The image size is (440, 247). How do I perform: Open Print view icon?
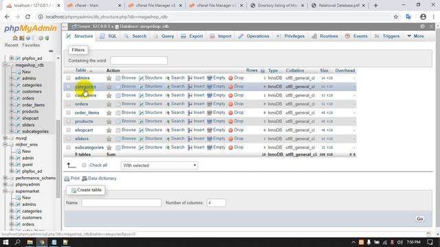[67, 178]
